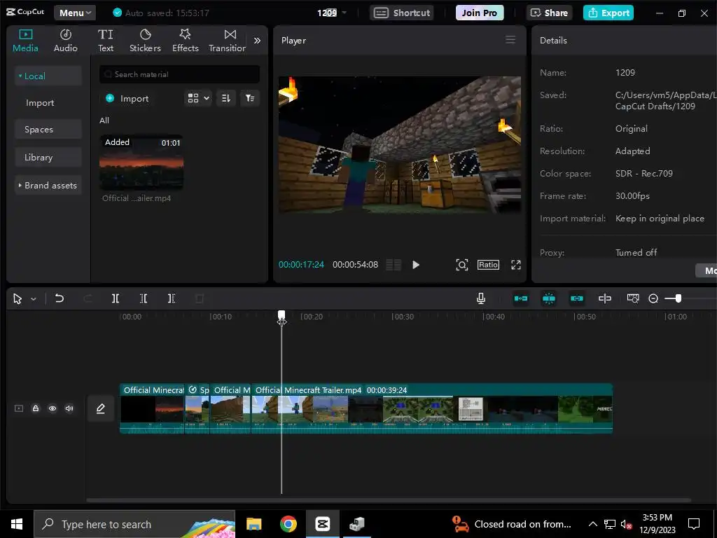Open the Windows Start menu

(x=17, y=524)
